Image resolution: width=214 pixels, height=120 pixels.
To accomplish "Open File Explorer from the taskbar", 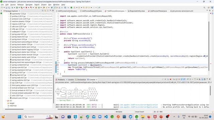I will click(x=143, y=117).
